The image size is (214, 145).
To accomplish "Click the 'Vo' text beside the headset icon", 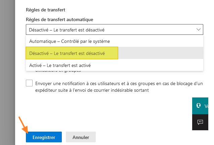I will pos(207,105).
